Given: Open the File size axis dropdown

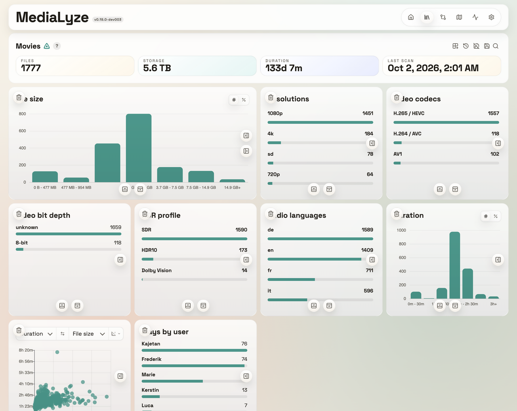Looking at the screenshot, I should [89, 334].
